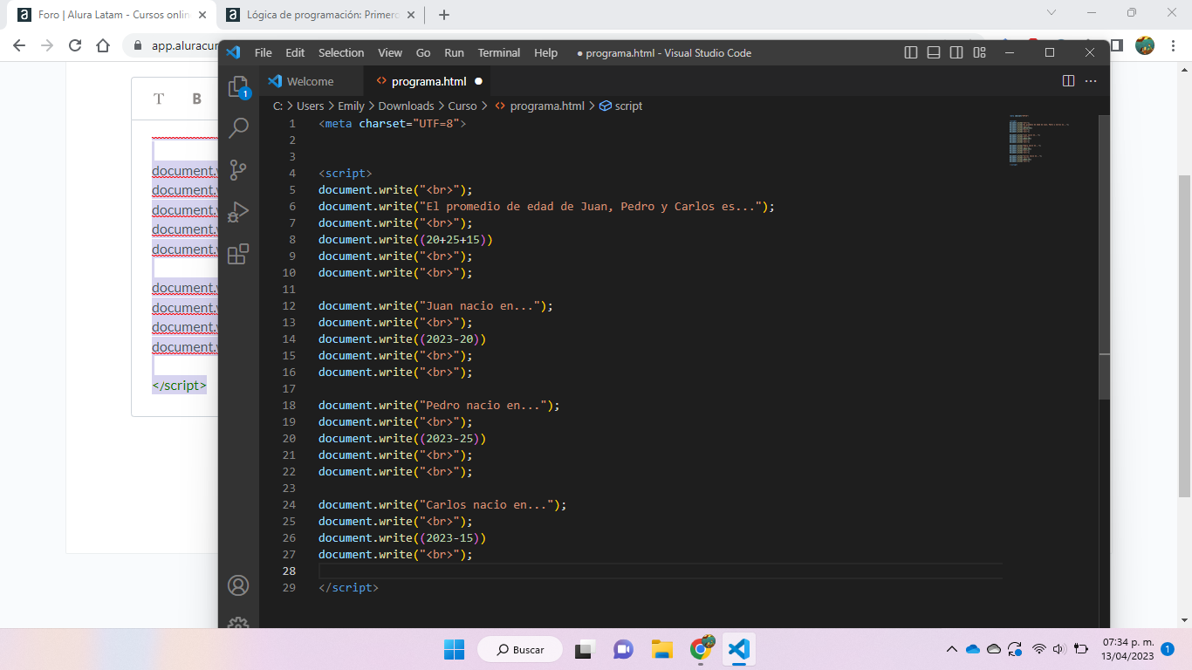Open the browser profile avatar

pyautogui.click(x=1145, y=45)
